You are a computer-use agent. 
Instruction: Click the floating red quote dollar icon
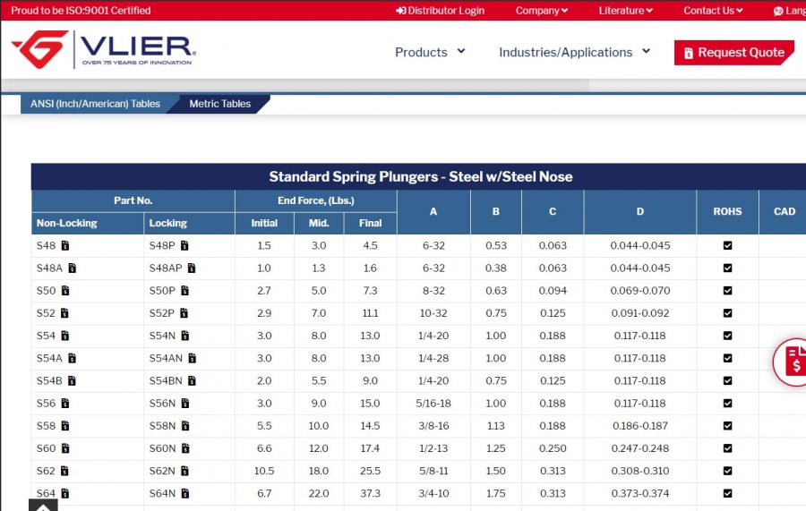(792, 362)
